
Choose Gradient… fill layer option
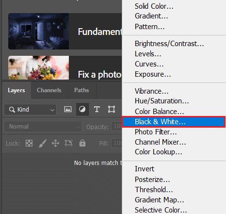pos(151,16)
